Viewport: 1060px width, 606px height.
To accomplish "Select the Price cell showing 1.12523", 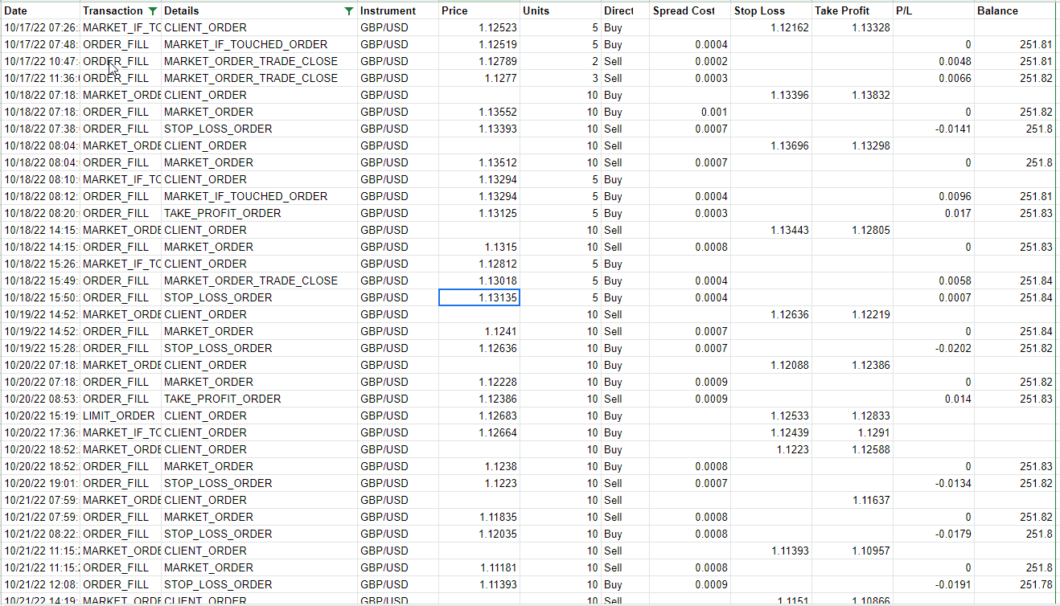I will click(x=479, y=27).
